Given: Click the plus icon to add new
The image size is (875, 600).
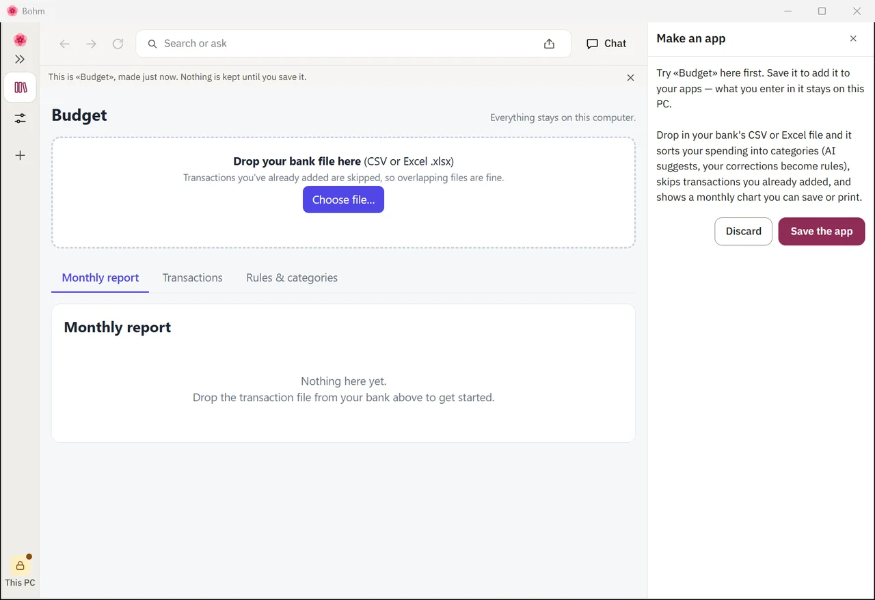Looking at the screenshot, I should pos(21,155).
